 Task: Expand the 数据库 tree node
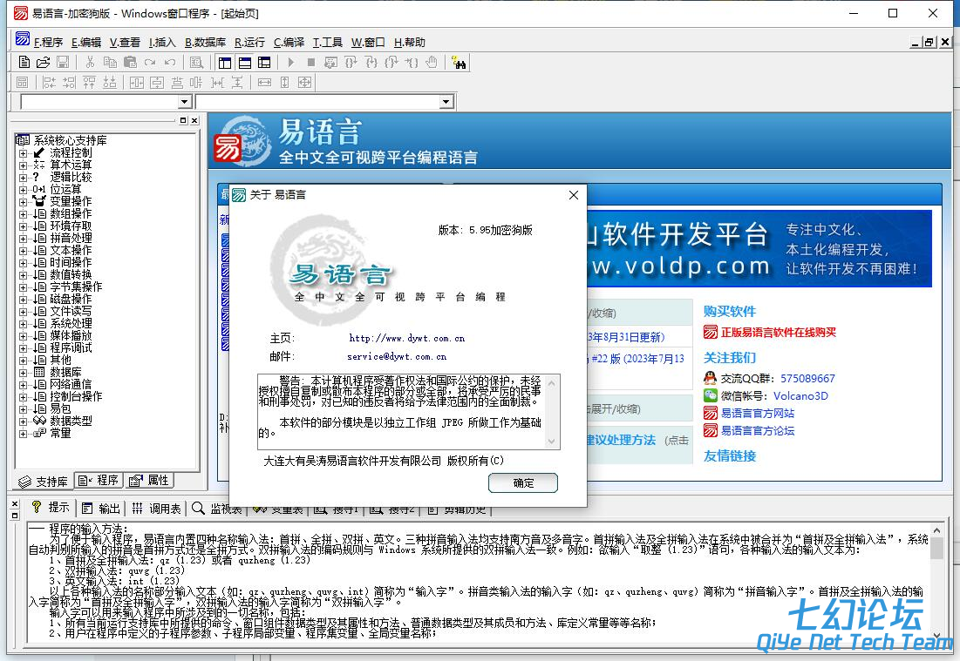(x=23, y=373)
